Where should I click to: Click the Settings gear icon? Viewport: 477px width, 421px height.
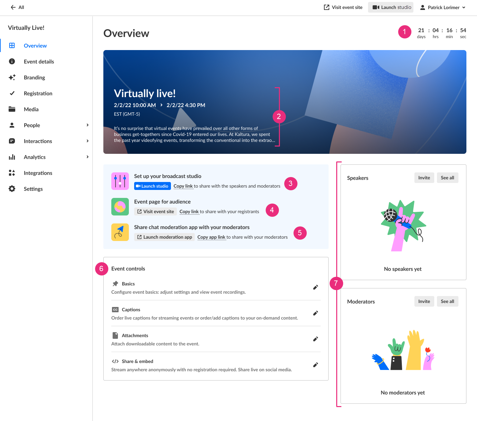point(12,189)
